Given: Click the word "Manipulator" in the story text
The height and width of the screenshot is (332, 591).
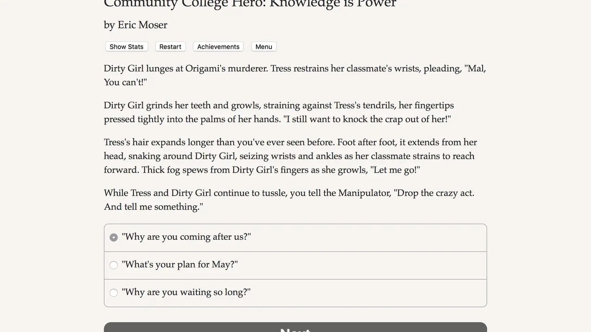Looking at the screenshot, I should tap(364, 193).
